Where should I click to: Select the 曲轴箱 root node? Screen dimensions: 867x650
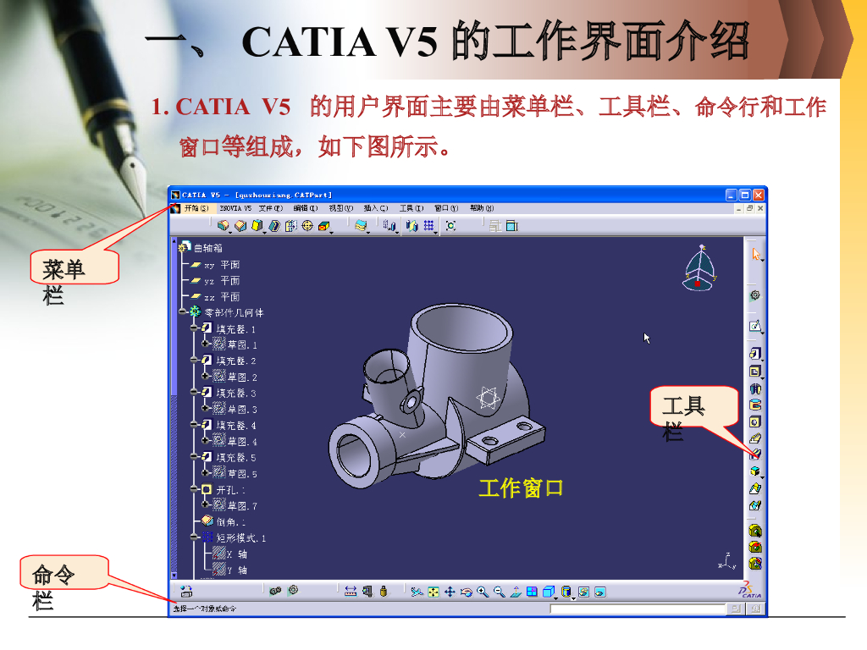point(201,248)
